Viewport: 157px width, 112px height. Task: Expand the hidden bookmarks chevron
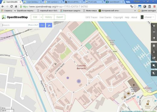135,11
